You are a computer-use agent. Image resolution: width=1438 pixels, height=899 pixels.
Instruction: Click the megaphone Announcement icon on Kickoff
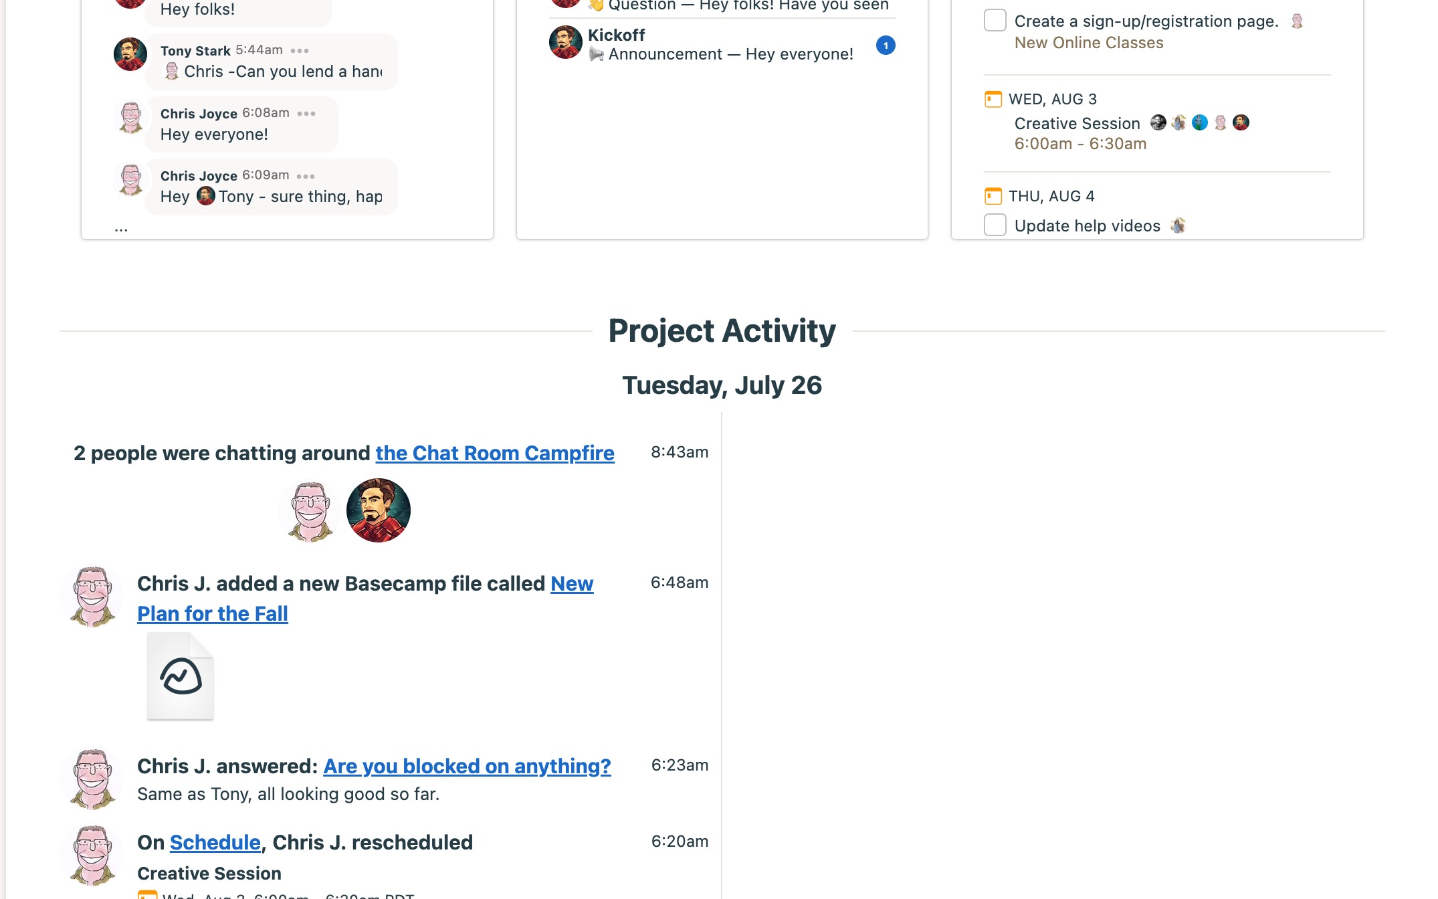[596, 54]
